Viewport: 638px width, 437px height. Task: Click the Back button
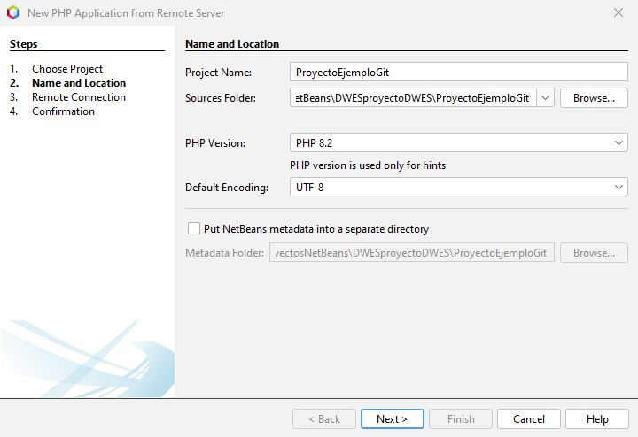pos(323,418)
